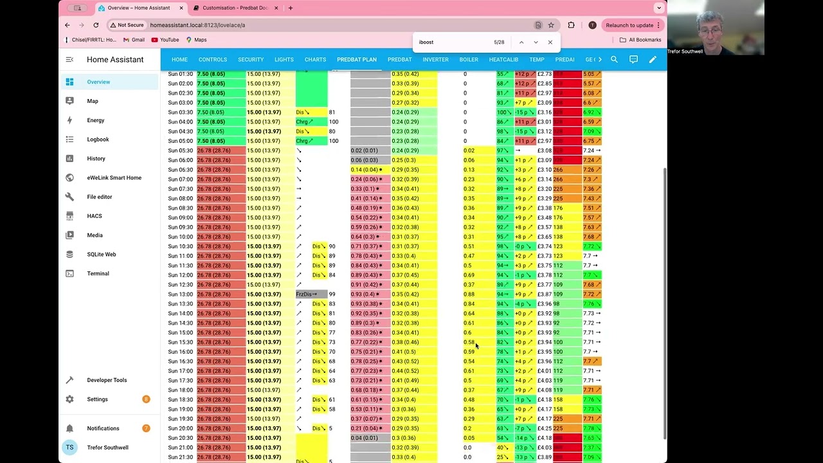Open the Overview sidebar item
The image size is (823, 463).
[x=110, y=82]
